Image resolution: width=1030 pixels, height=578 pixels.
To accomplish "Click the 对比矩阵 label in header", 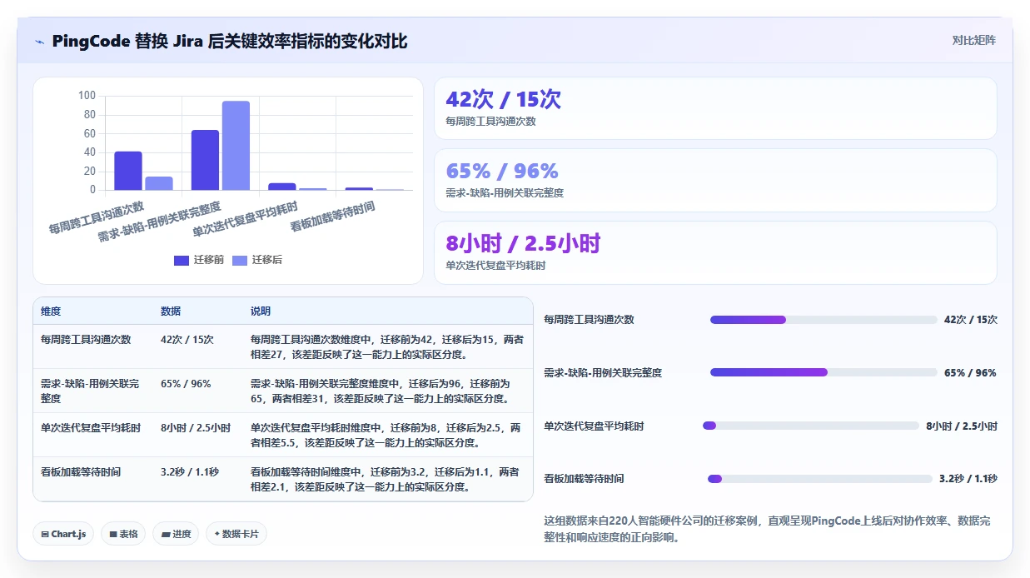I will (973, 40).
